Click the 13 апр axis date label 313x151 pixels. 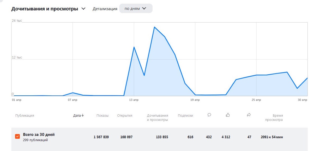tap(134, 100)
